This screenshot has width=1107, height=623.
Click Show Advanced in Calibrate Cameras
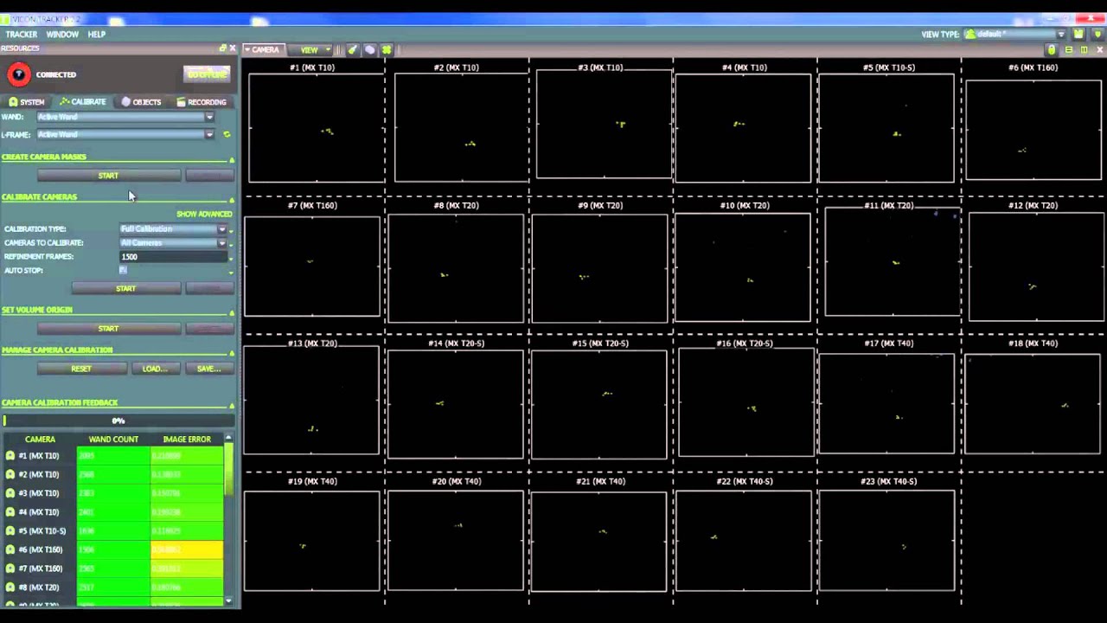tap(204, 214)
